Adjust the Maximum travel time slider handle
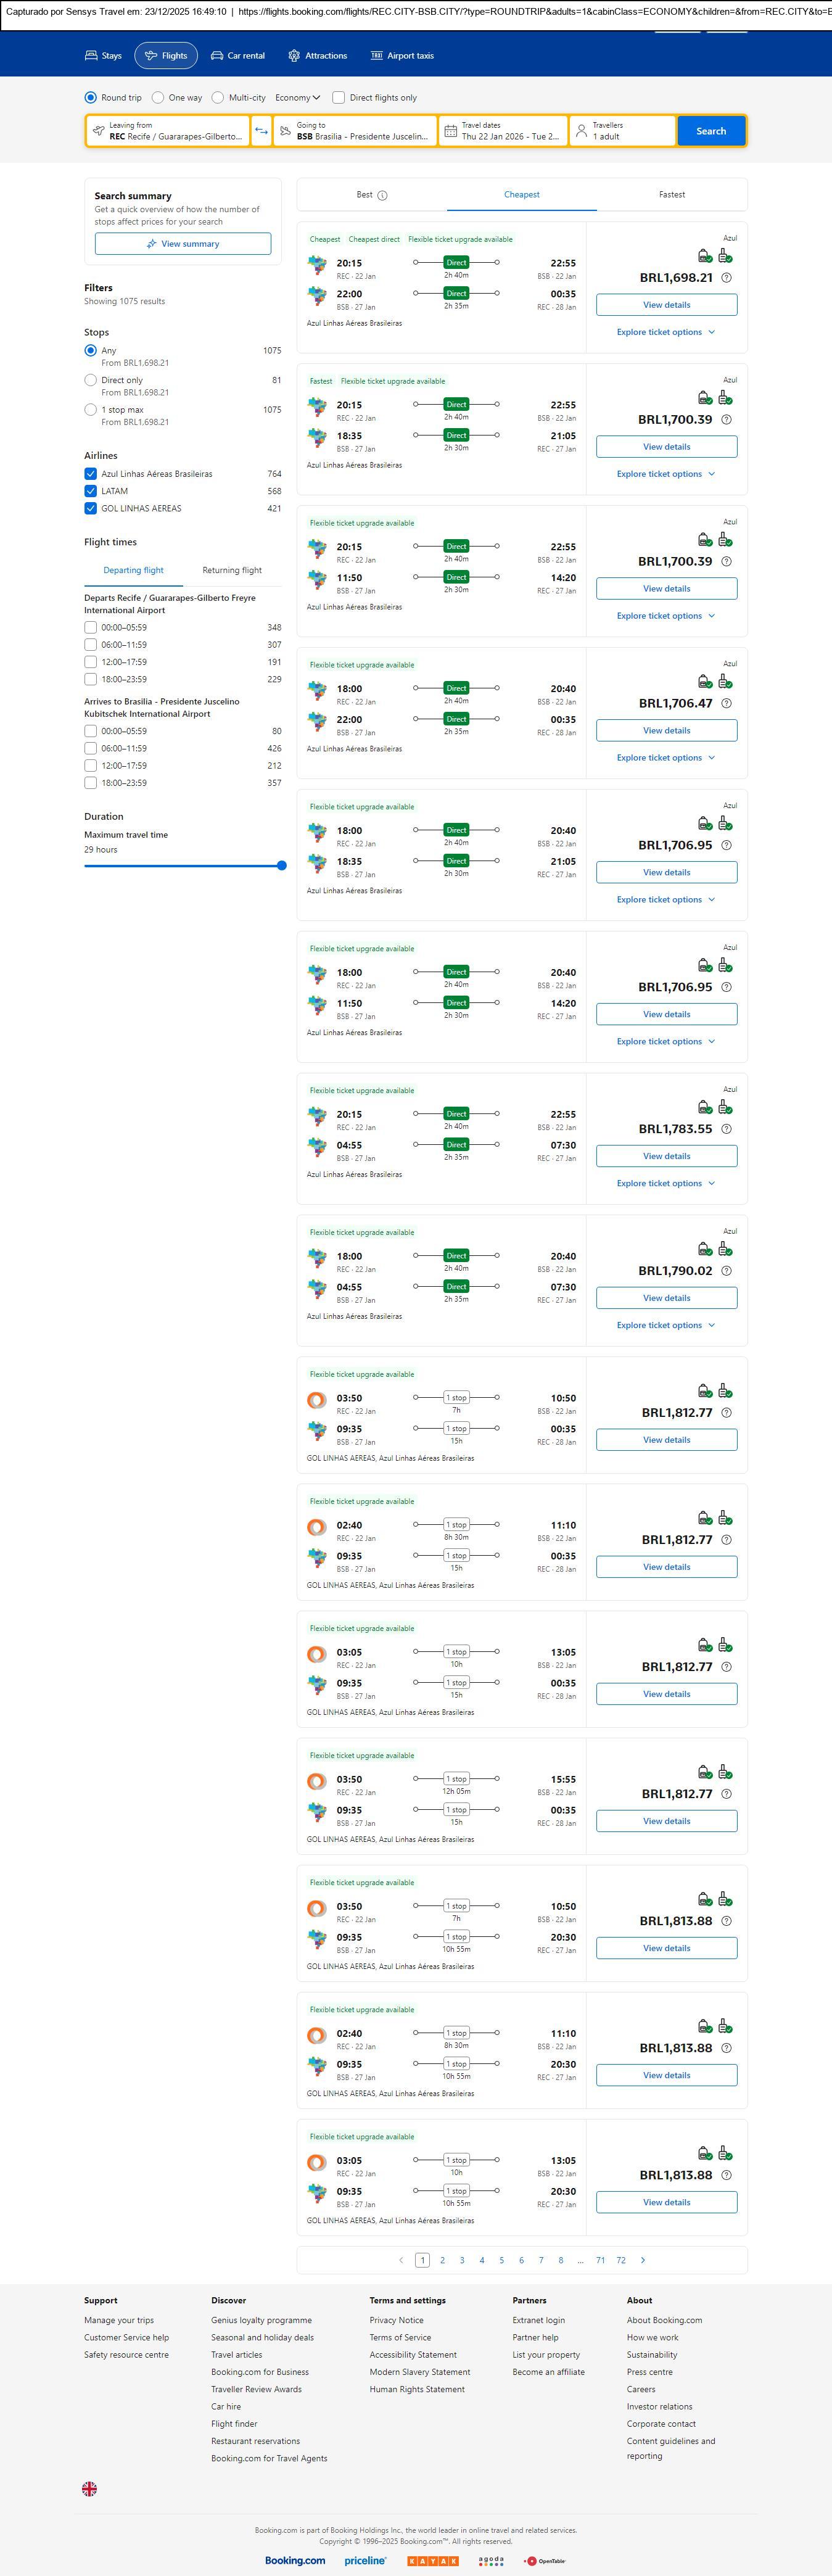This screenshot has height=2576, width=832. coord(282,865)
